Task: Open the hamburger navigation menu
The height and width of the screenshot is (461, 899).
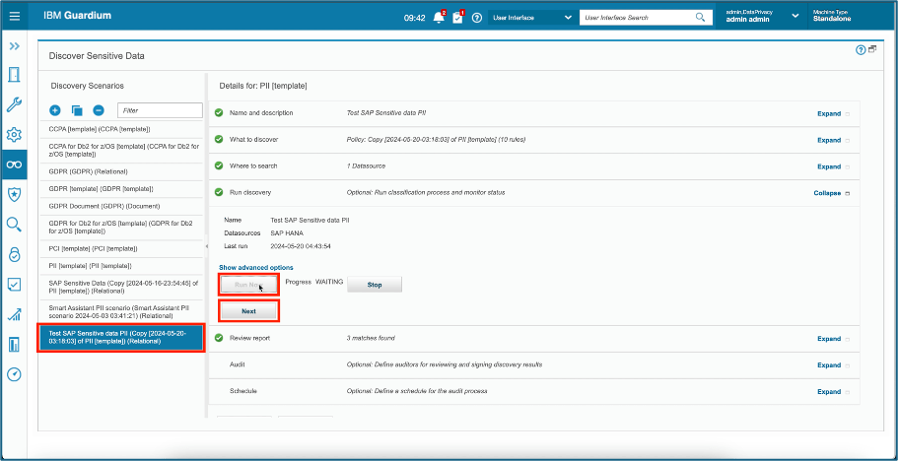Action: coord(15,16)
